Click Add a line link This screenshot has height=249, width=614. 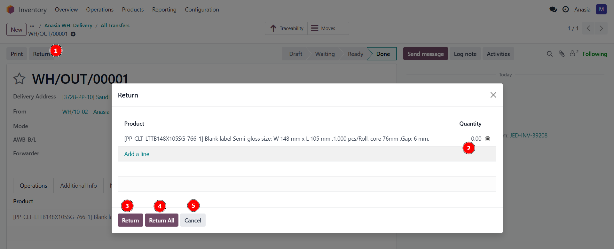pos(137,154)
